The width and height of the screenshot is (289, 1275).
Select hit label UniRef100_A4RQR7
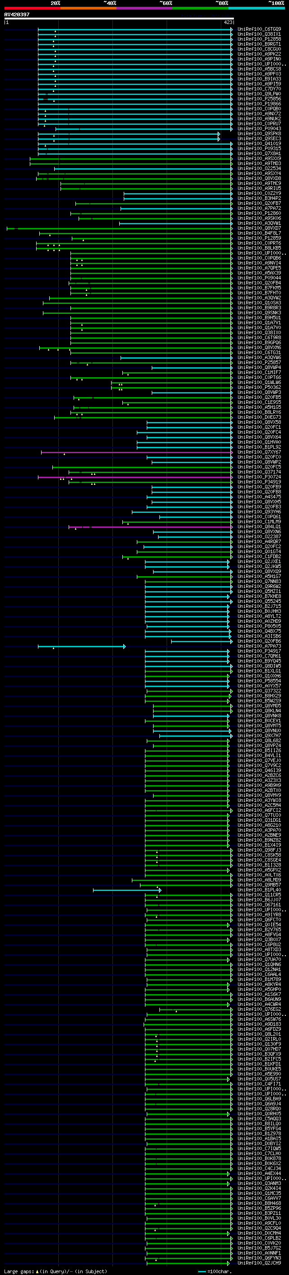tap(259, 542)
